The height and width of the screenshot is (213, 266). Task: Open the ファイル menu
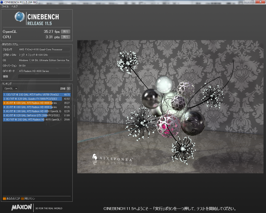[x=5, y=7]
